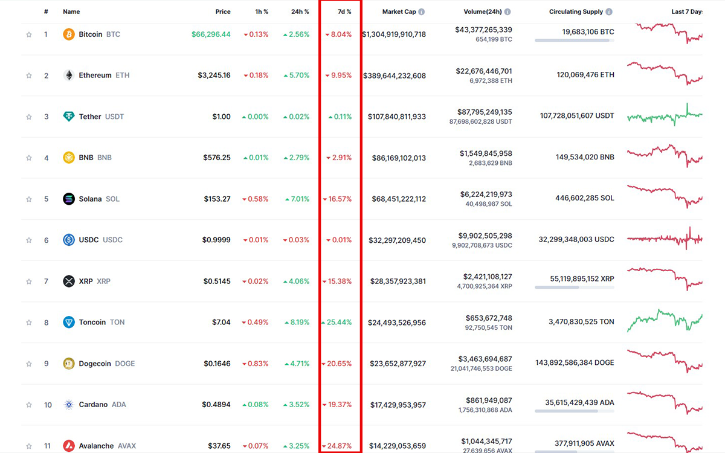Click Bitcoin circulating supply progress bar

575,40
